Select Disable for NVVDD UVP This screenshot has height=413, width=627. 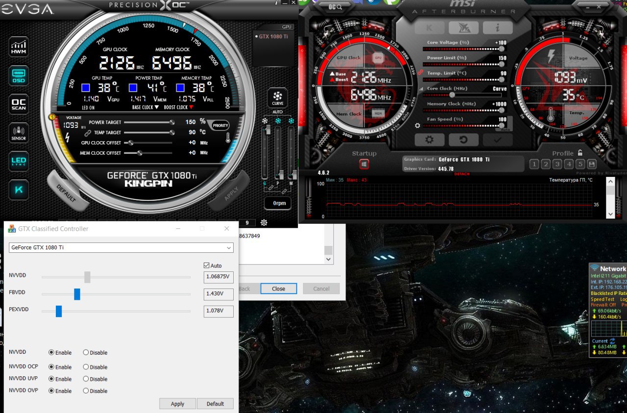[95, 379]
